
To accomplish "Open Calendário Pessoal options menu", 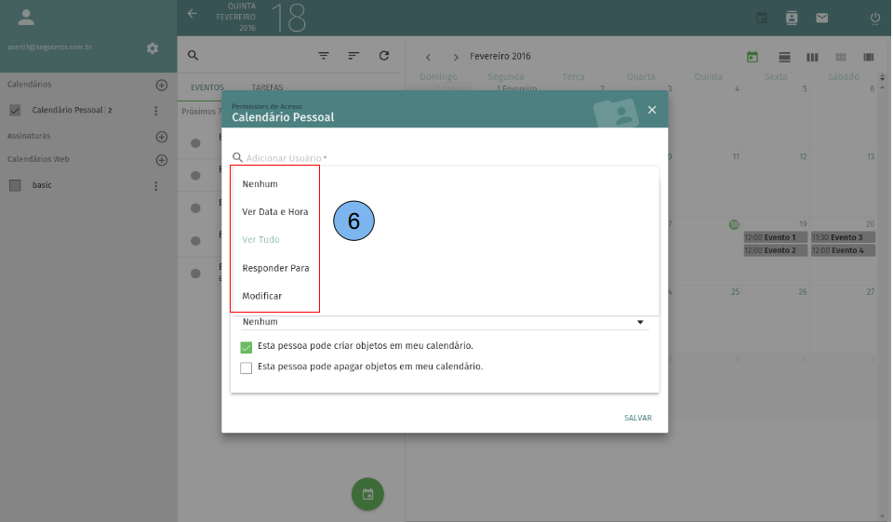I will 155,111.
